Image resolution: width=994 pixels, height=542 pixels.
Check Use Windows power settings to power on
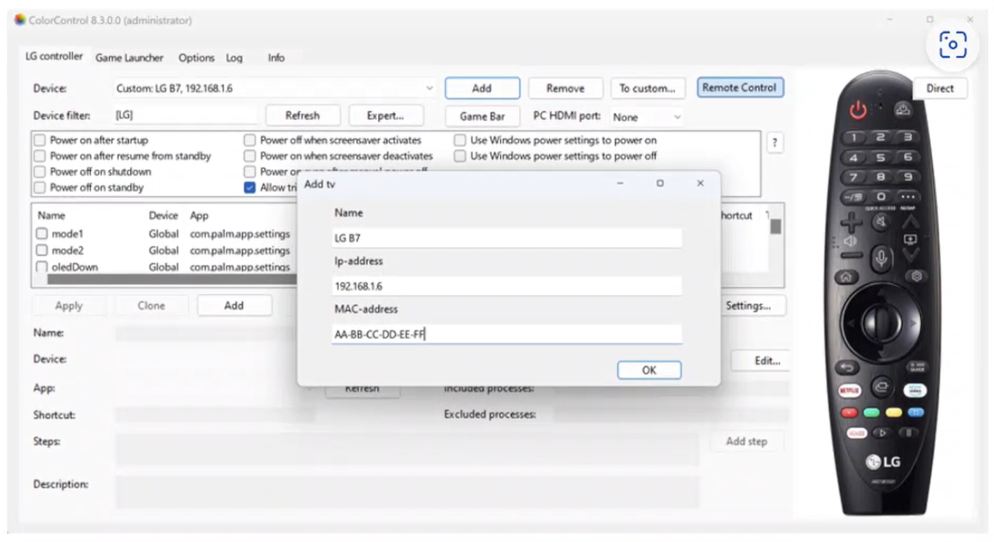click(x=460, y=140)
